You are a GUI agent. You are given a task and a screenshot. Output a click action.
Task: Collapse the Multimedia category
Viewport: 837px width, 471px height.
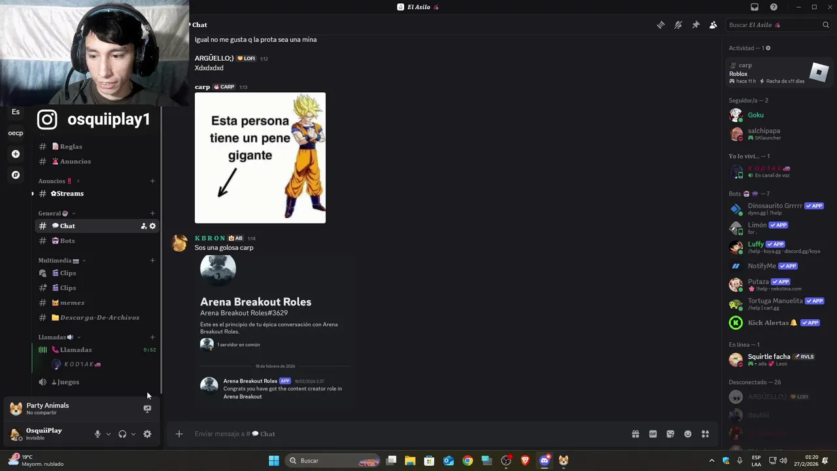point(62,260)
